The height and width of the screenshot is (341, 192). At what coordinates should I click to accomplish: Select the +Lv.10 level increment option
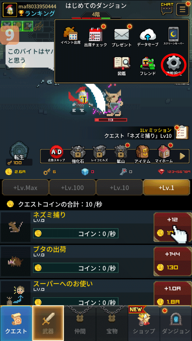click(x=119, y=187)
